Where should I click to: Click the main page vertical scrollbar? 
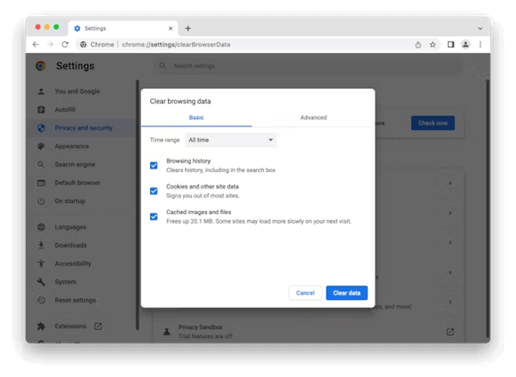tap(488, 209)
